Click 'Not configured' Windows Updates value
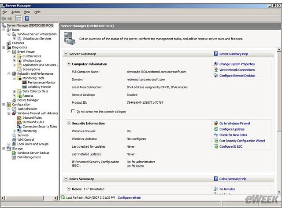 pos(137,139)
